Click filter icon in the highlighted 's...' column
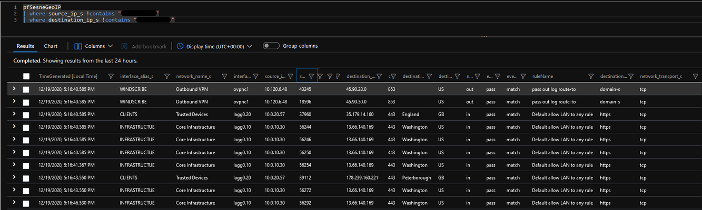The width and height of the screenshot is (702, 210). click(x=311, y=76)
